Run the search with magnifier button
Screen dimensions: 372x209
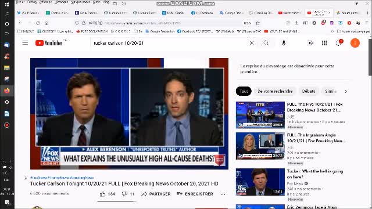(x=266, y=43)
